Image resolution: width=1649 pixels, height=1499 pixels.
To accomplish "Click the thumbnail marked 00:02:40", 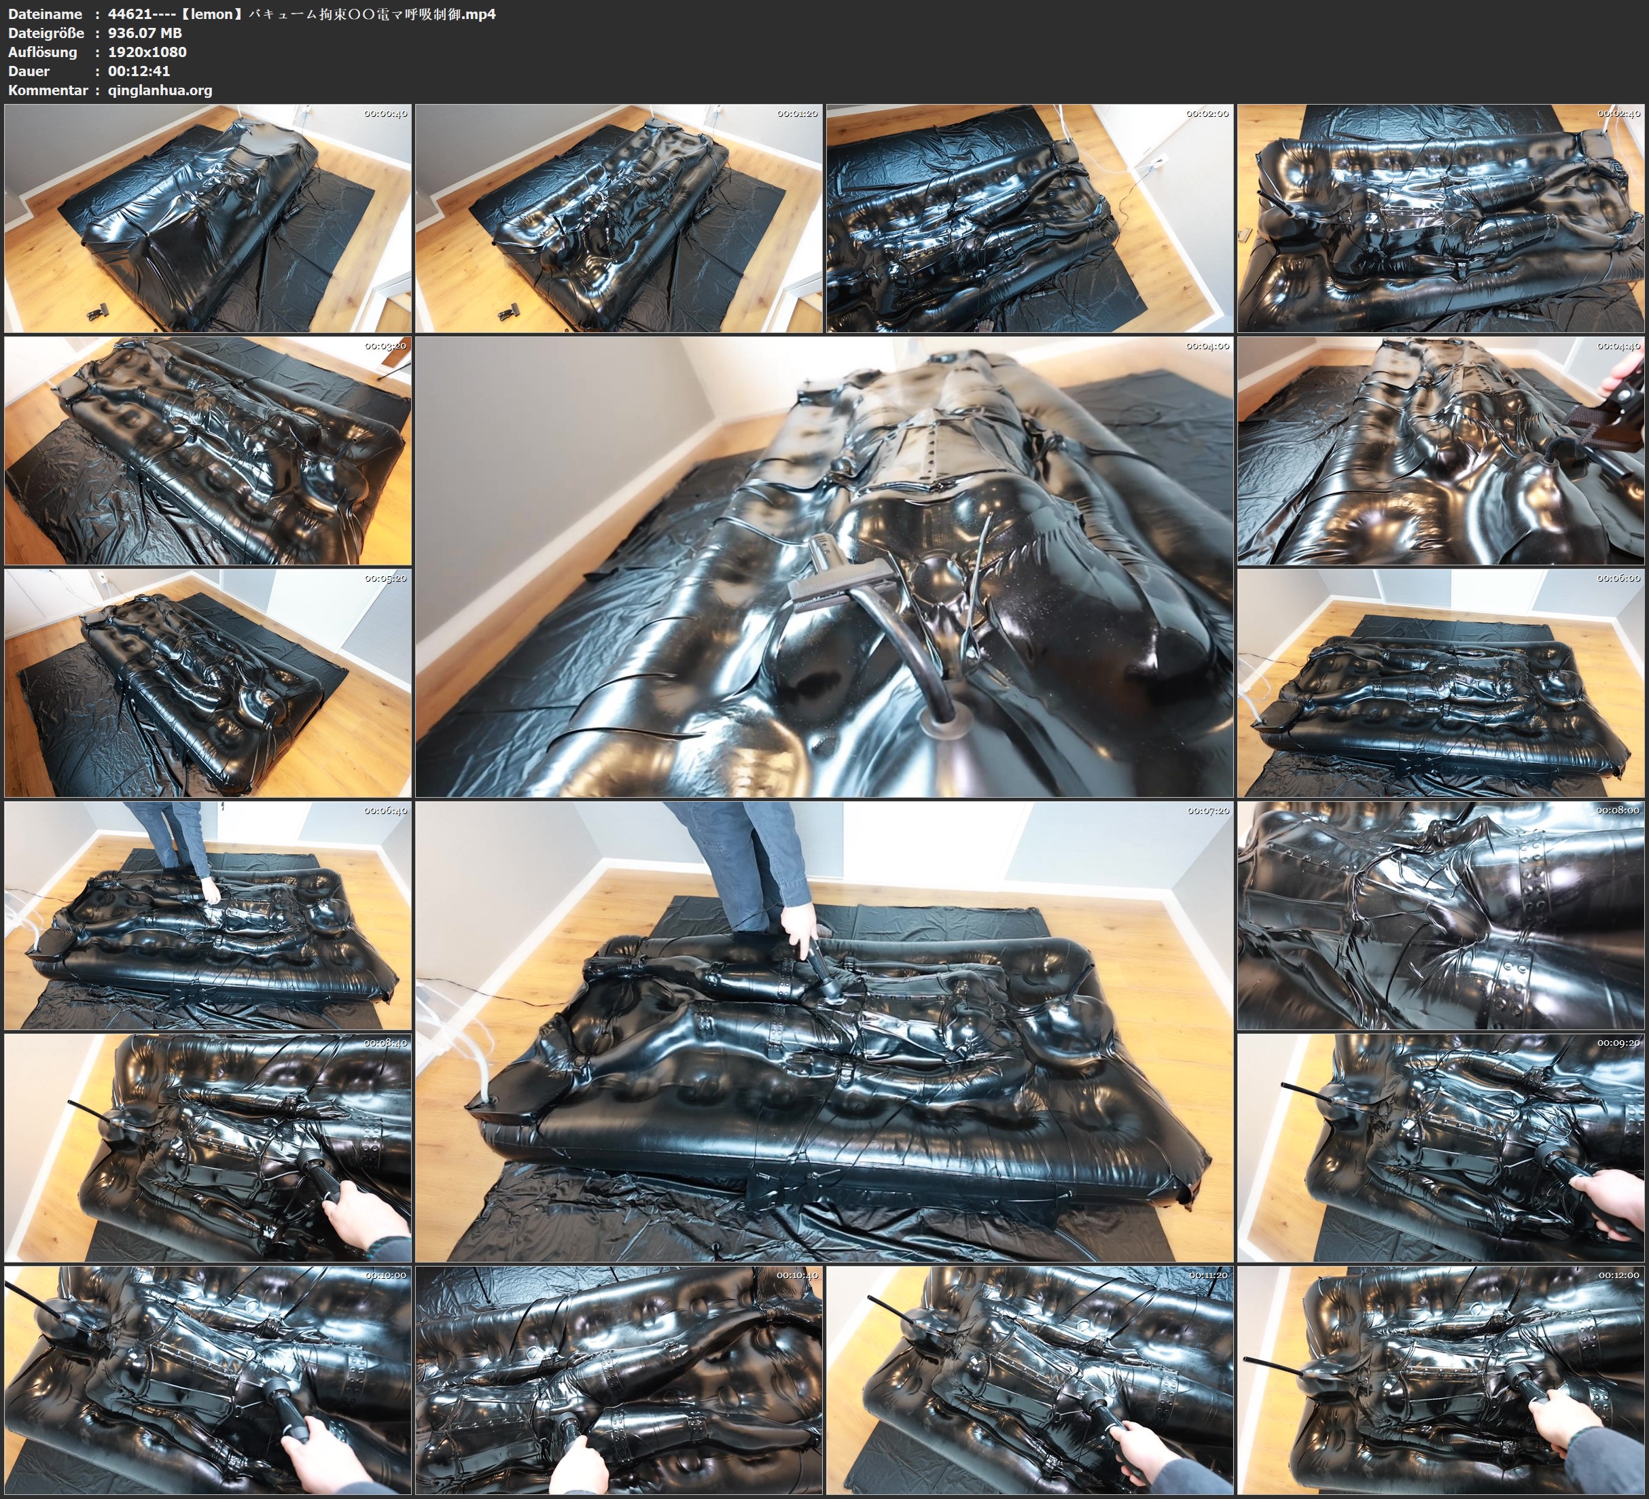I will 1440,219.
